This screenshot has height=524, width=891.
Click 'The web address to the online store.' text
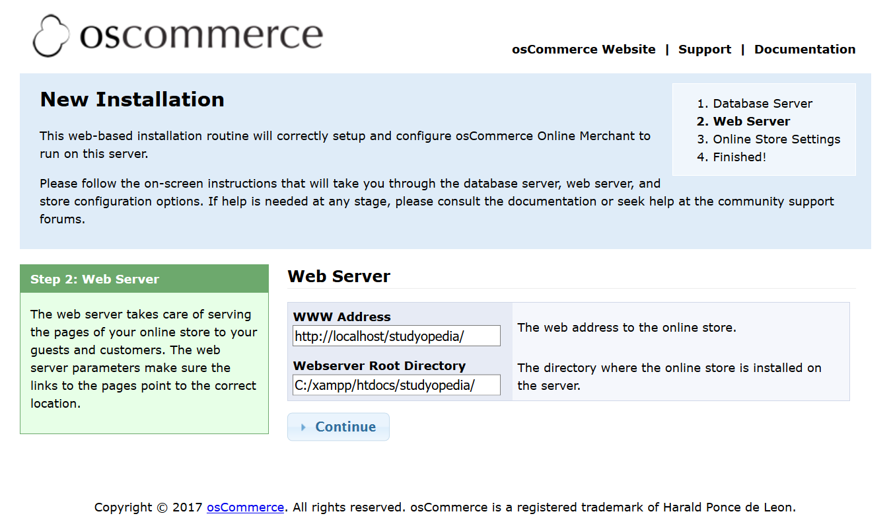pos(627,328)
